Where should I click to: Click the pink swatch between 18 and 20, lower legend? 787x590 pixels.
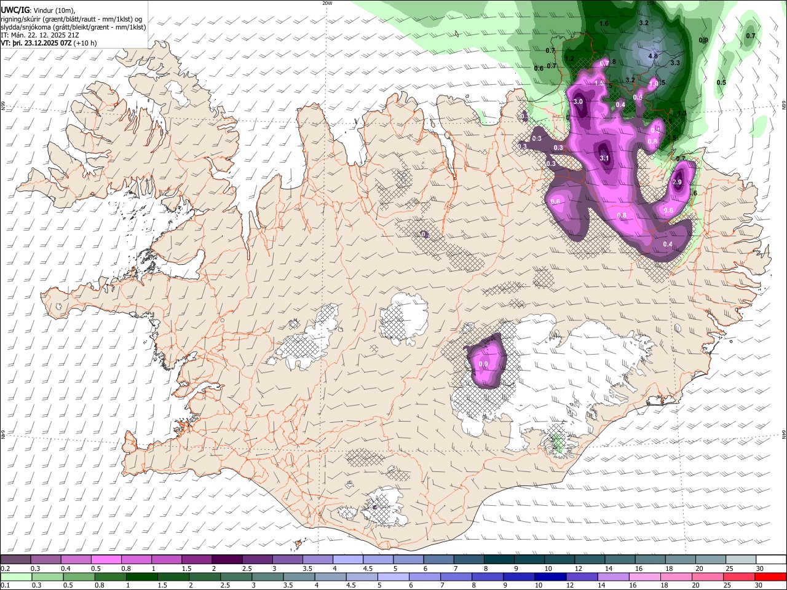tap(677, 576)
